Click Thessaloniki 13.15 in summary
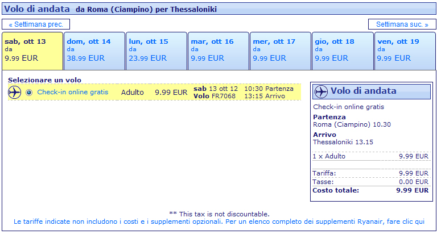 point(343,142)
